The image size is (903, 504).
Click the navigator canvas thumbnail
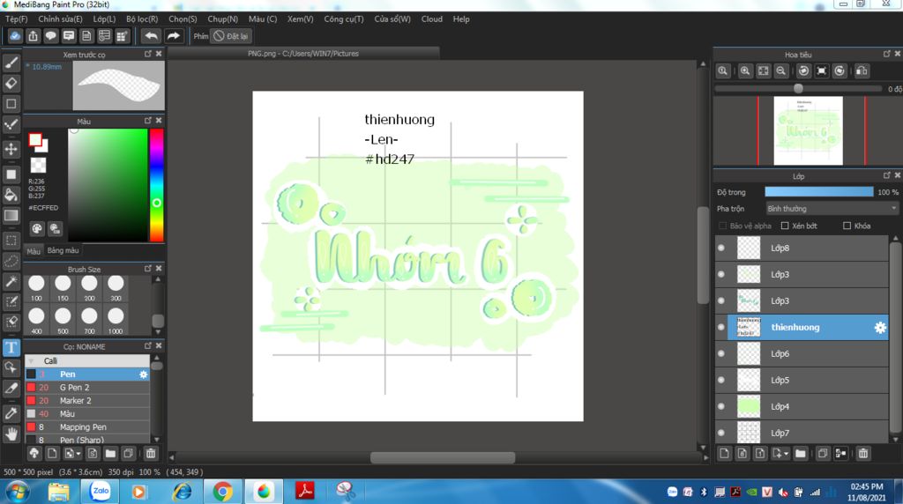pyautogui.click(x=808, y=131)
